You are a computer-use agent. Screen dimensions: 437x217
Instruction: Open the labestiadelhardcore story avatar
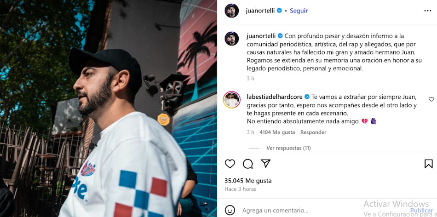point(231,100)
